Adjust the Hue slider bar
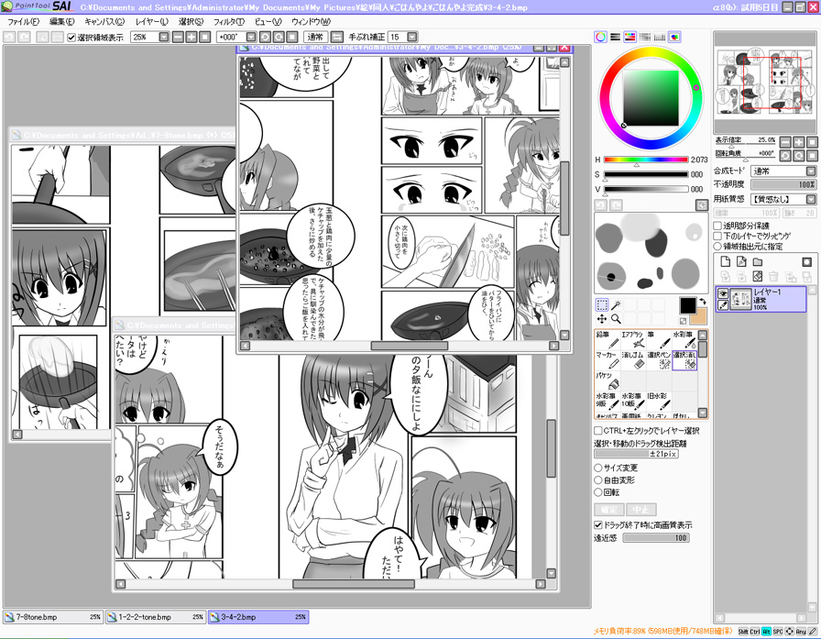 point(646,160)
